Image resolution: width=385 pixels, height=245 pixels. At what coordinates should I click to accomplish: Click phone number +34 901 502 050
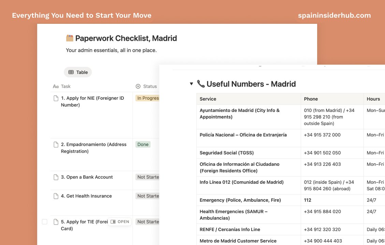point(322,153)
